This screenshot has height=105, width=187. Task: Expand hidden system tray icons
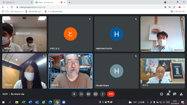[148, 102]
